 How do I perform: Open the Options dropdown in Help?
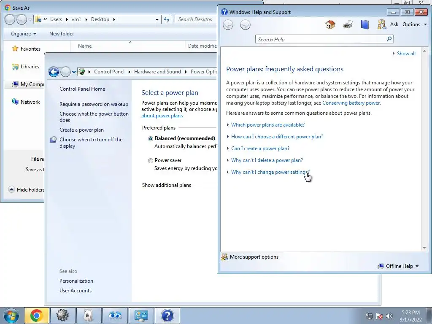[415, 24]
